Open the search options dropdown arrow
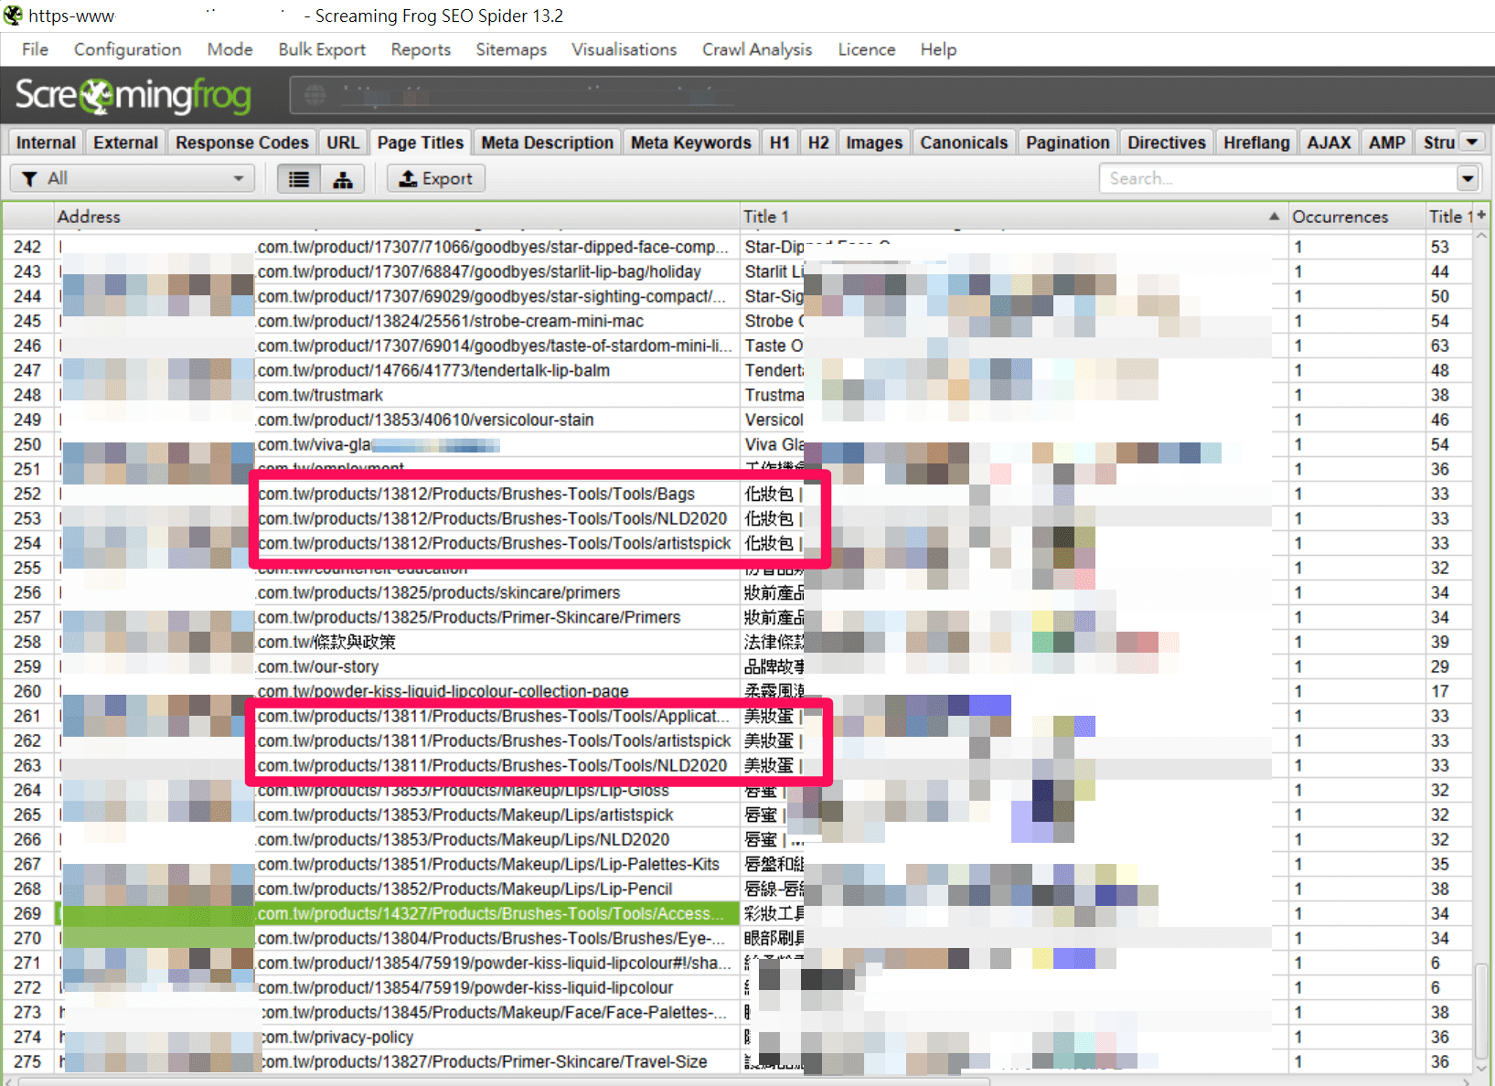Image resolution: width=1495 pixels, height=1086 pixels. click(1468, 179)
